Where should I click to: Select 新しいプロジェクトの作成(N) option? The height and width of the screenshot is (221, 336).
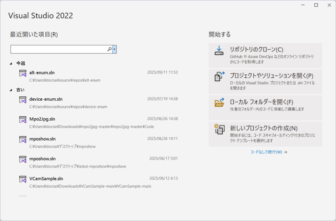(265, 134)
